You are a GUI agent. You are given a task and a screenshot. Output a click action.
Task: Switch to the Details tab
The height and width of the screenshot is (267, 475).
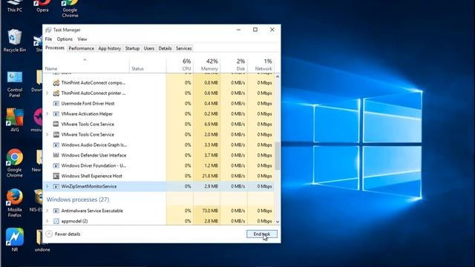[x=165, y=48]
